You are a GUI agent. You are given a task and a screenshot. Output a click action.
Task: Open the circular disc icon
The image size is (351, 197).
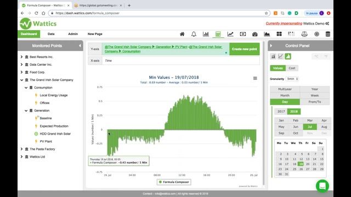pyautogui.click(x=316, y=34)
